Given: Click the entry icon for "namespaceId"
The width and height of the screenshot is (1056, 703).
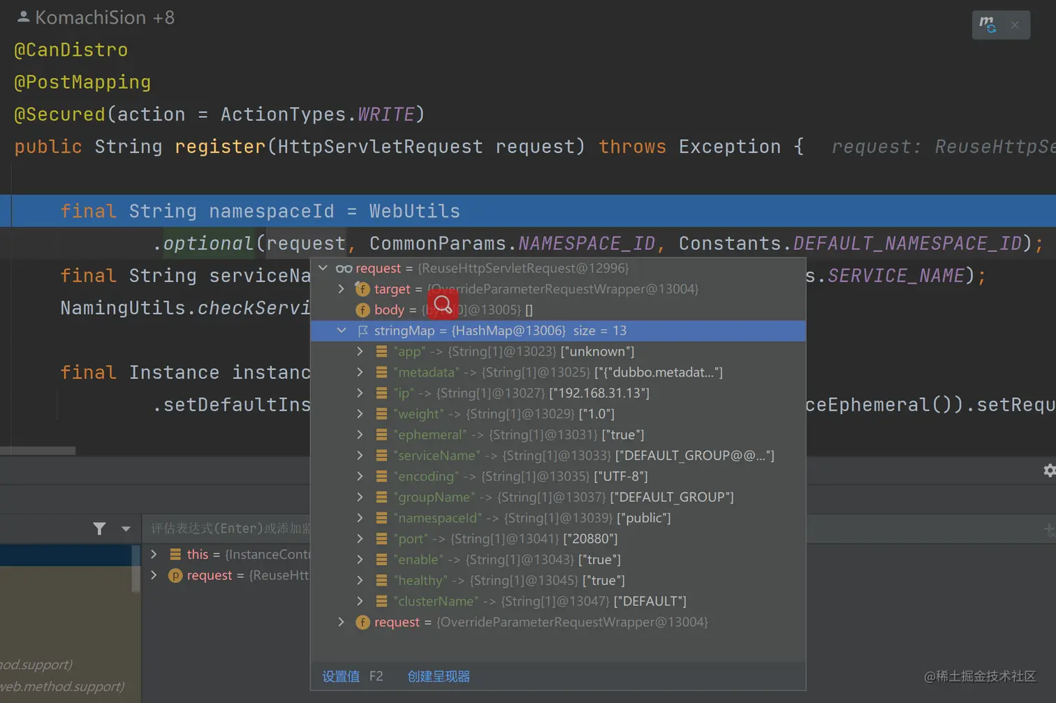Looking at the screenshot, I should pos(381,518).
